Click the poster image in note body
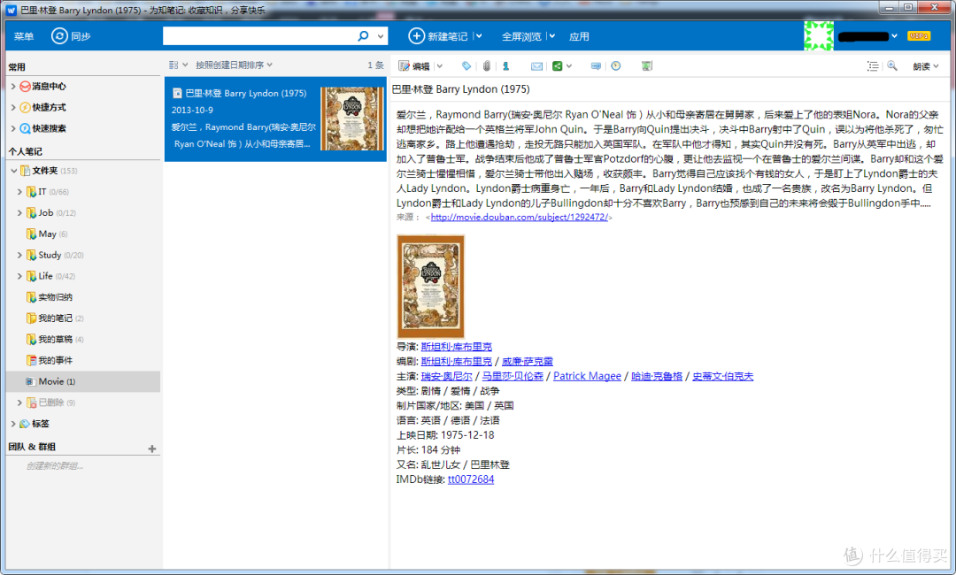The width and height of the screenshot is (956, 575). click(x=430, y=287)
